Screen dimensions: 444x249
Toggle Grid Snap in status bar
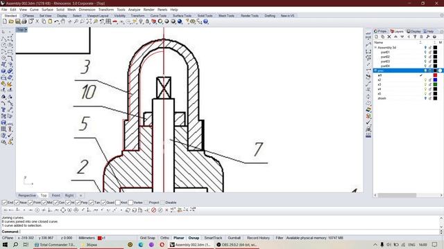click(148, 238)
